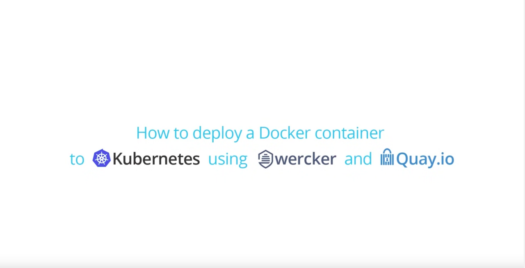Click the word deploy in the title
The width and height of the screenshot is (525, 268).
(x=217, y=134)
